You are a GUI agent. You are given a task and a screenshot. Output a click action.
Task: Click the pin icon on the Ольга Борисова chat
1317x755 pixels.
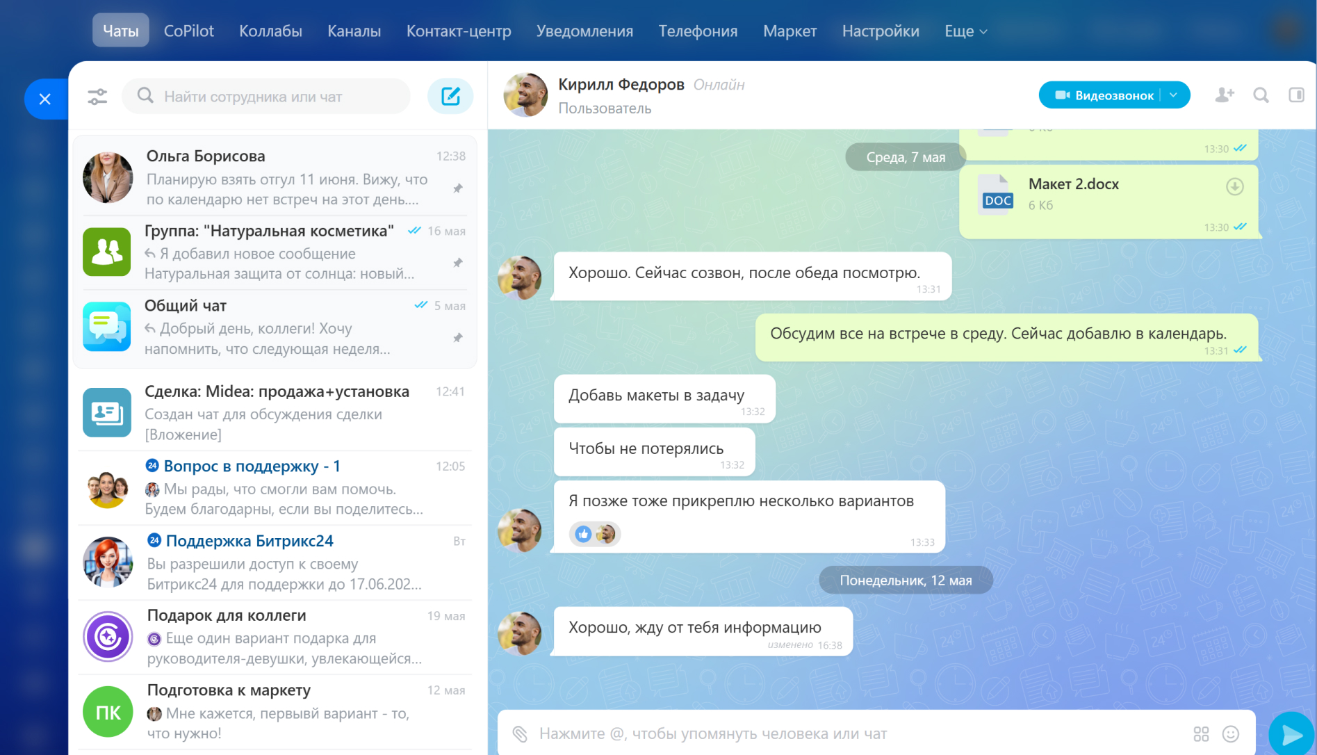tap(457, 188)
